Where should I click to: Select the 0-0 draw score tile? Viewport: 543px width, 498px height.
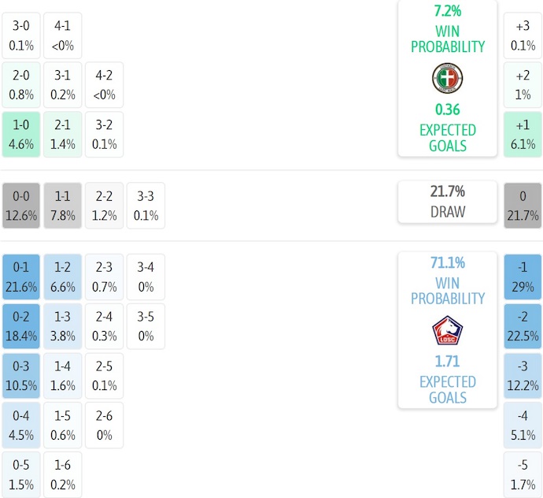[21, 206]
